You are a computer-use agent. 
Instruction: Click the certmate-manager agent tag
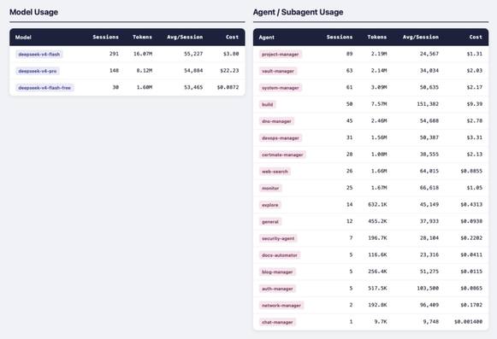point(282,155)
